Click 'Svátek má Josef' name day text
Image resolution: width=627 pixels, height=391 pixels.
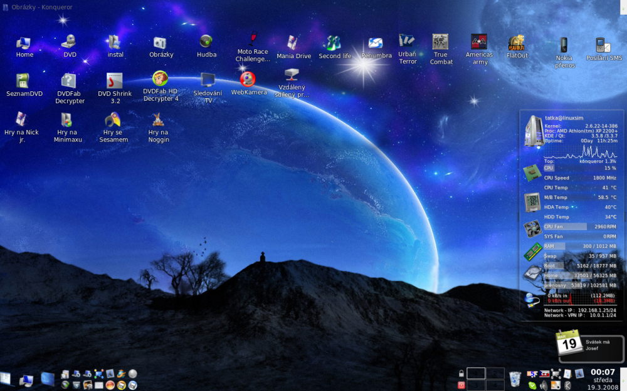(598, 345)
